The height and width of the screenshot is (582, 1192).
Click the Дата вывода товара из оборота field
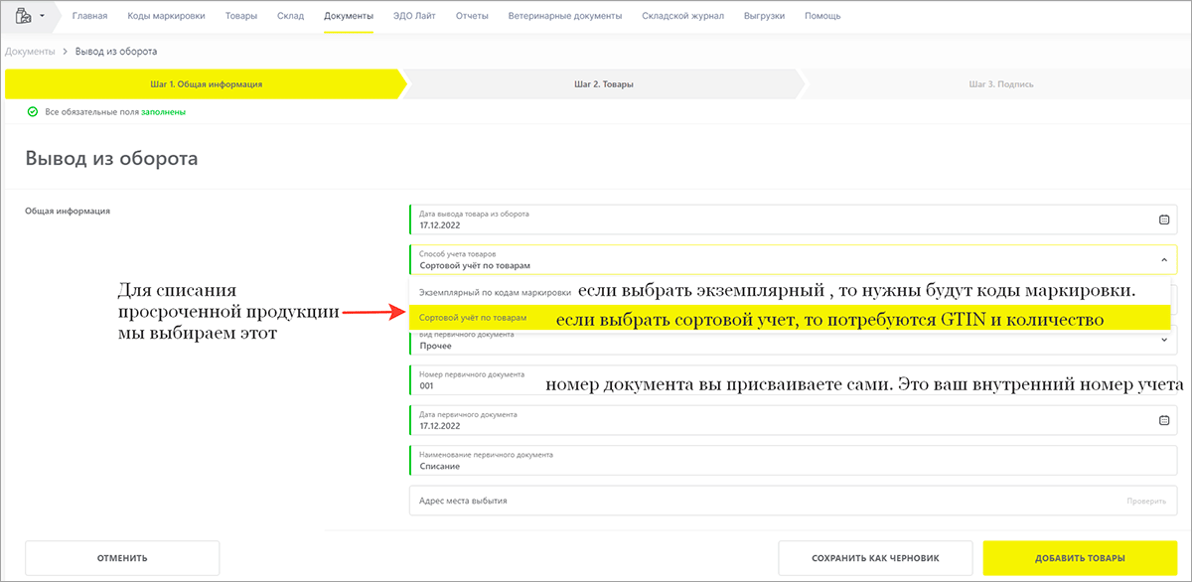pyautogui.click(x=794, y=219)
